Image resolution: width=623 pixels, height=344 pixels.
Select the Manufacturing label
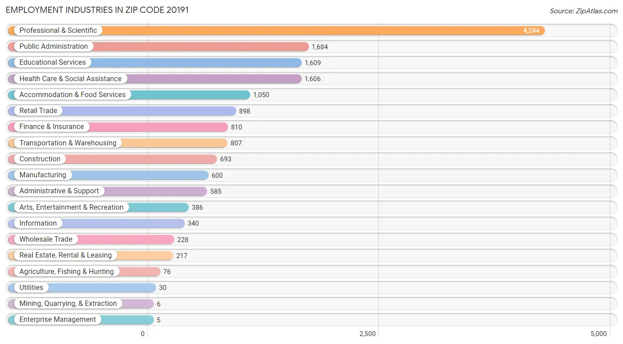[x=43, y=175]
